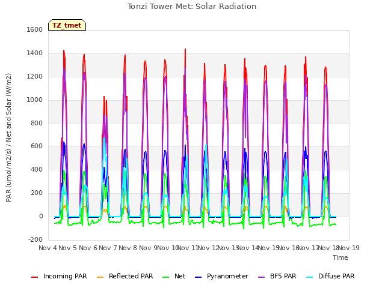Screen dimensions: 385x288
Task: Click the 600 y-axis tick label
Action: [37, 146]
